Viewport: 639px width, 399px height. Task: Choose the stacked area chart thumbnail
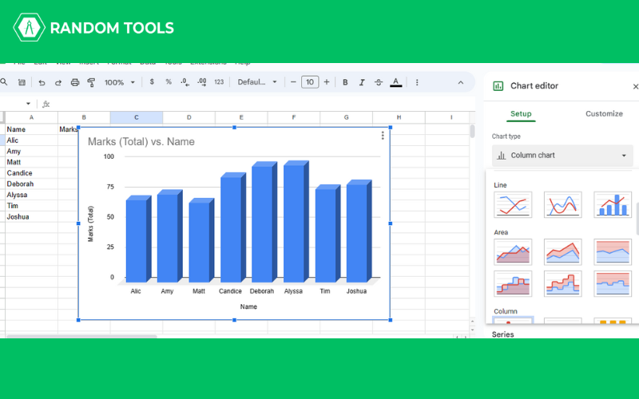[562, 252]
